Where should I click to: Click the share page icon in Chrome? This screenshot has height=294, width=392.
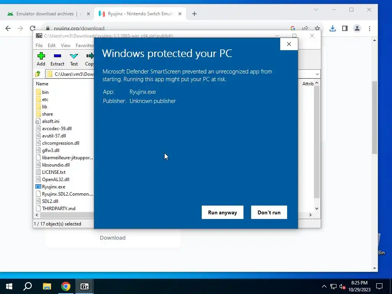(305, 28)
